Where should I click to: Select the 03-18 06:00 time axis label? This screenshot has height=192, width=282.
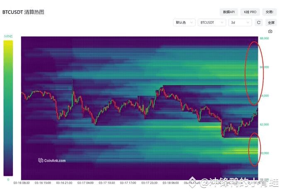[x=170, y=182]
